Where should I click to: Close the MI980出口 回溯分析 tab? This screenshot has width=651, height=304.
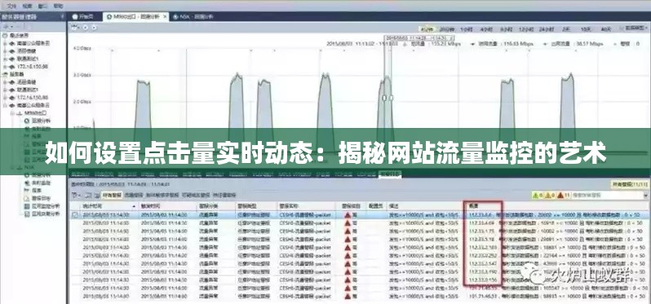coord(165,16)
